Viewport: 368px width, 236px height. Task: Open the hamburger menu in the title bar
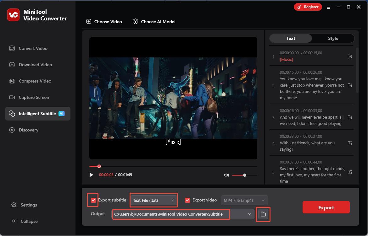click(328, 7)
